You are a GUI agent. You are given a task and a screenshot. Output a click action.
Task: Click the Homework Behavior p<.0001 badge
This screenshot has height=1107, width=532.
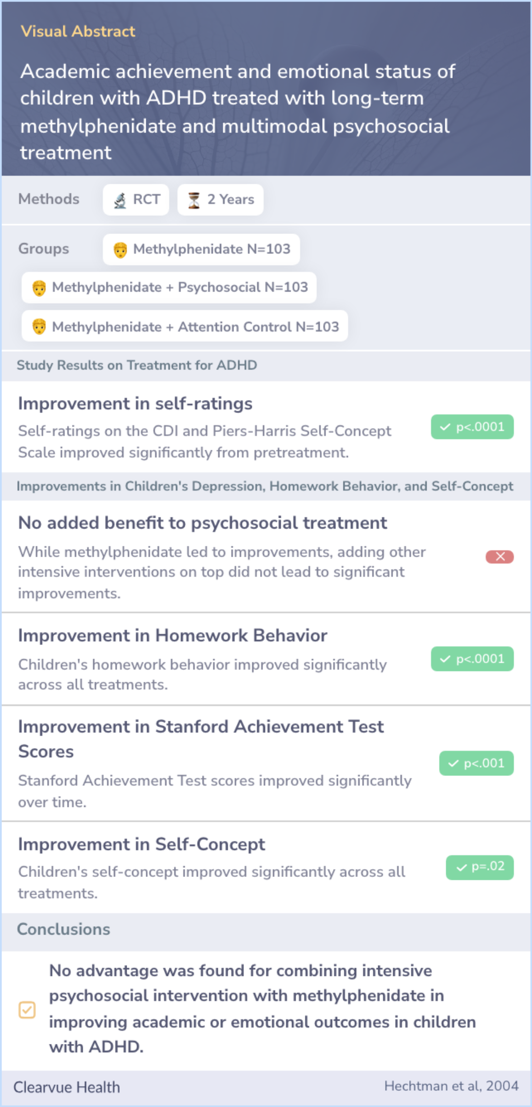pyautogui.click(x=472, y=659)
